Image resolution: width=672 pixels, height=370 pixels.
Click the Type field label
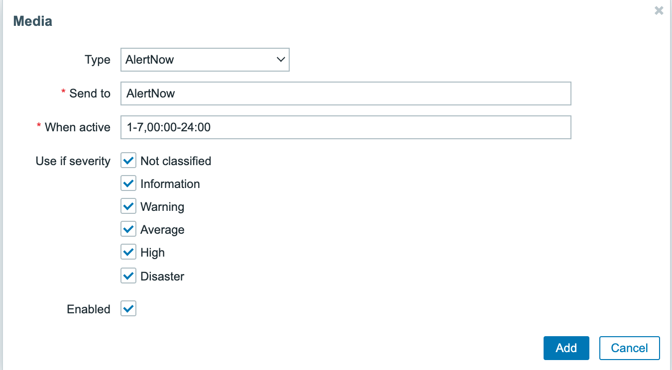98,60
